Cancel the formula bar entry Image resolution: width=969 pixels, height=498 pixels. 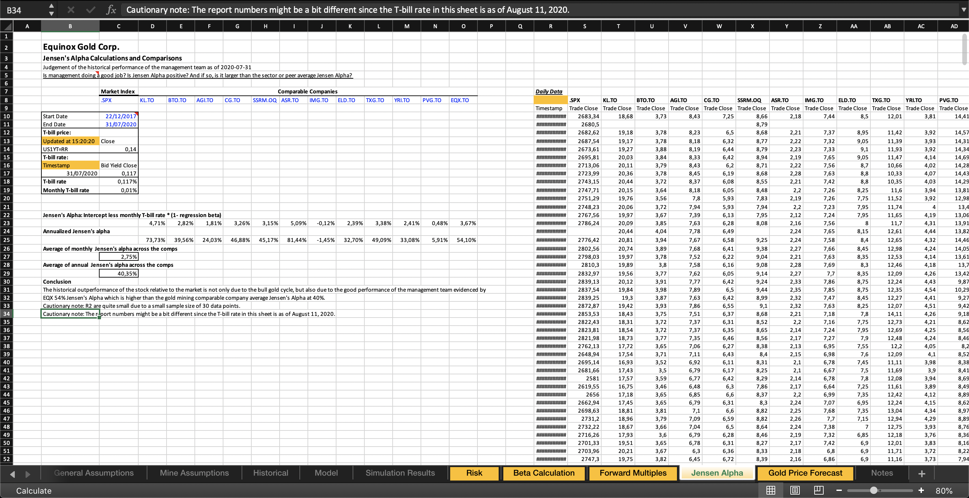[71, 10]
